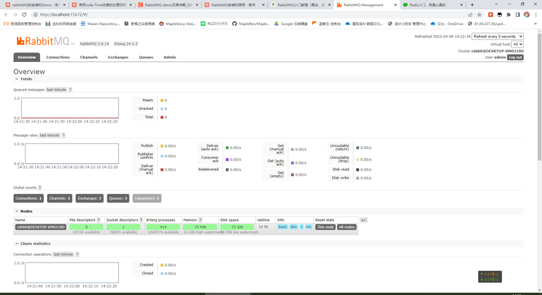
Task: Click the yellow Ready legend swatch
Action: point(162,101)
